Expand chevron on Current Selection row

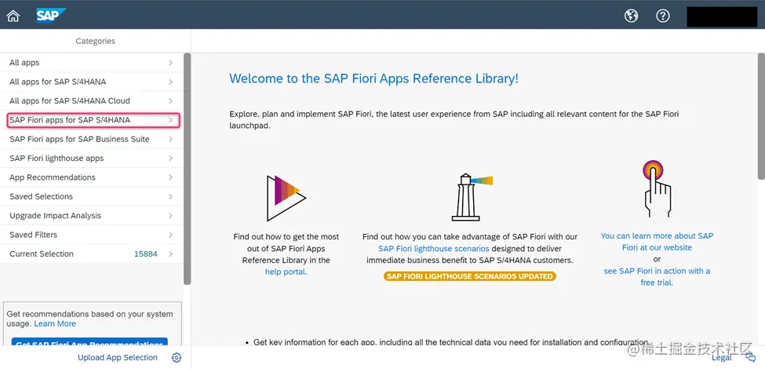pos(171,254)
